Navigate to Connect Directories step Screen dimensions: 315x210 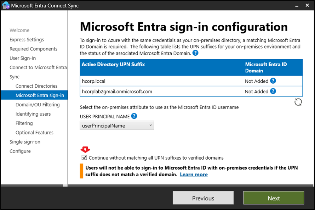[36, 86]
